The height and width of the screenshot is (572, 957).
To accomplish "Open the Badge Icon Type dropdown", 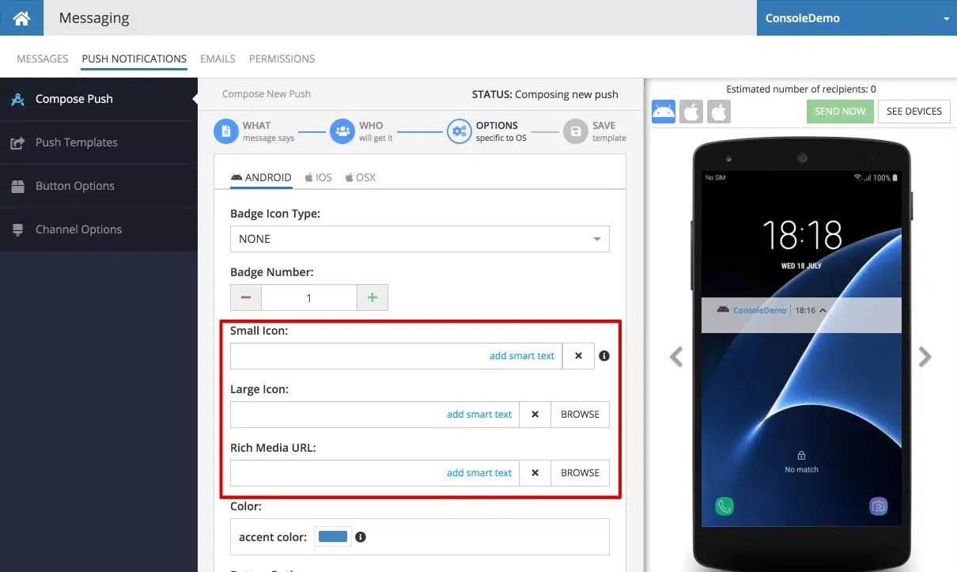I will coord(419,238).
